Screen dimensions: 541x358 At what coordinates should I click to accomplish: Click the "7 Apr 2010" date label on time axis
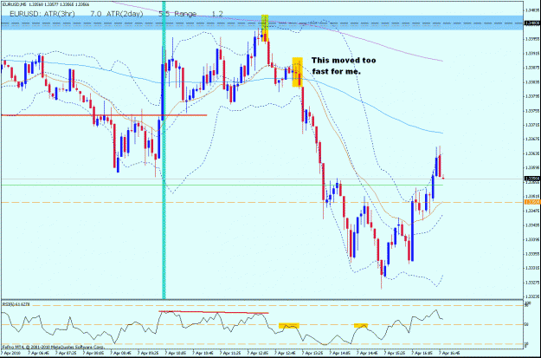click(x=10, y=354)
